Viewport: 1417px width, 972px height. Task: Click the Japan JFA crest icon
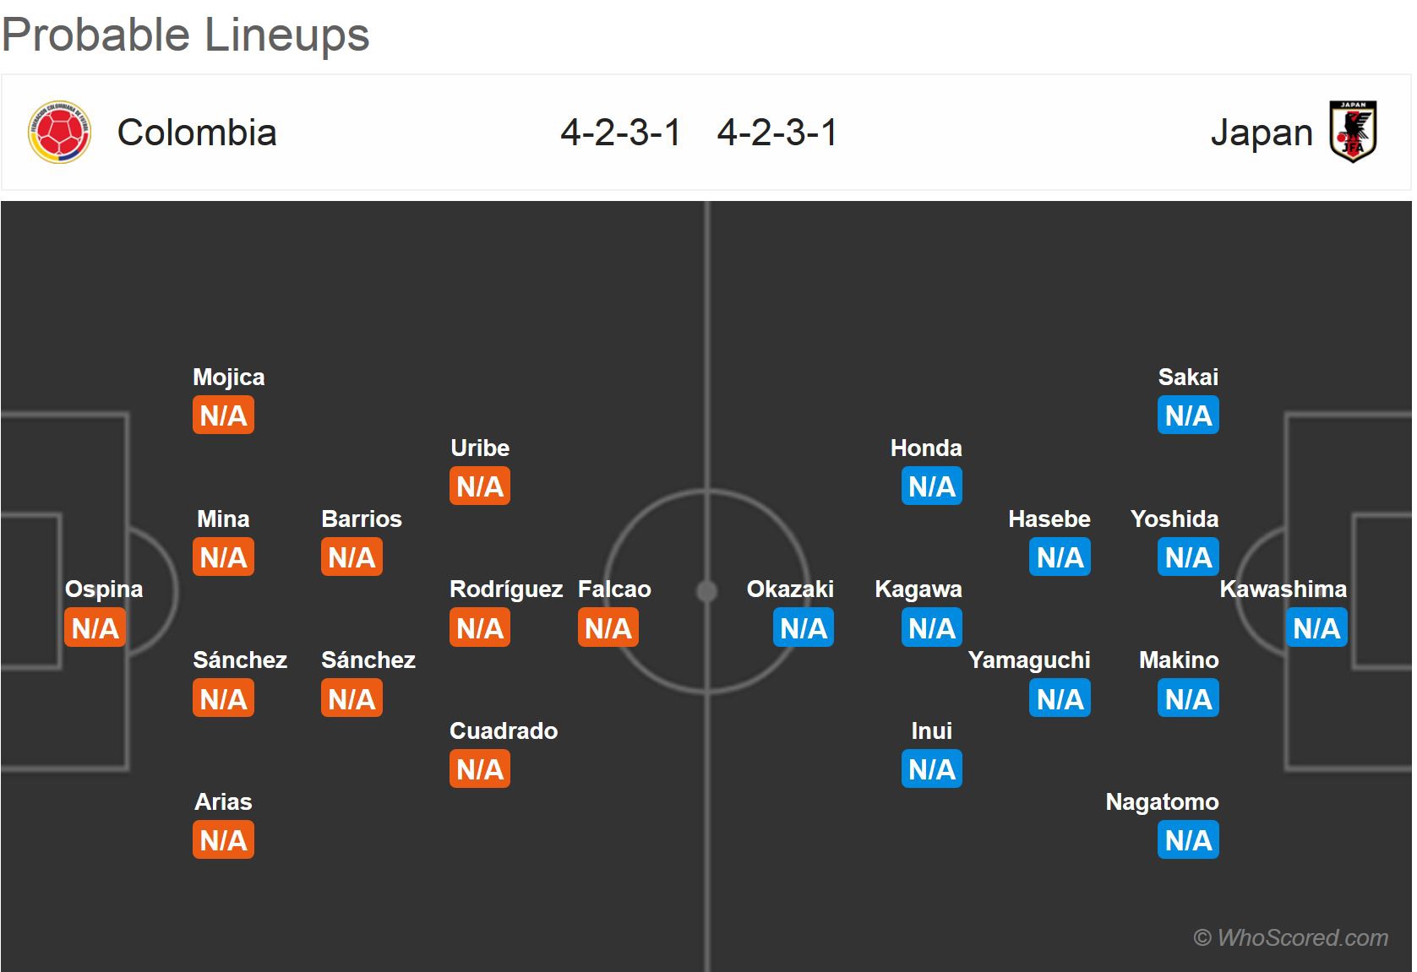(1353, 132)
